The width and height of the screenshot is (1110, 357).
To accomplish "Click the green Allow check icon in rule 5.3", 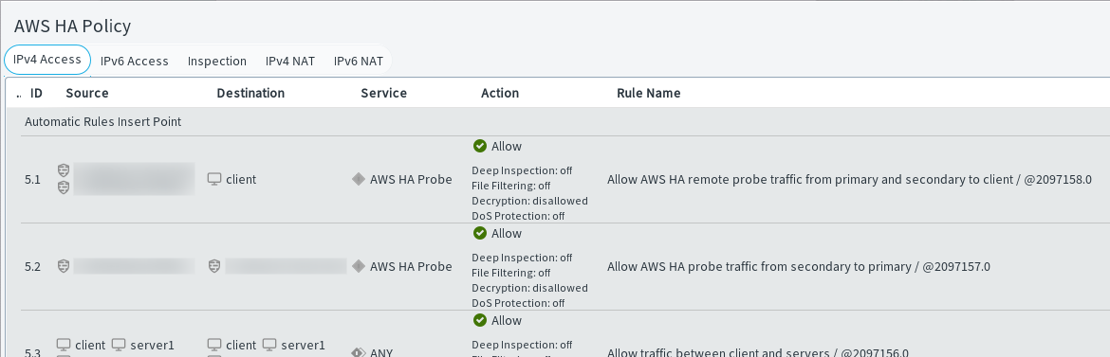I will pos(480,320).
